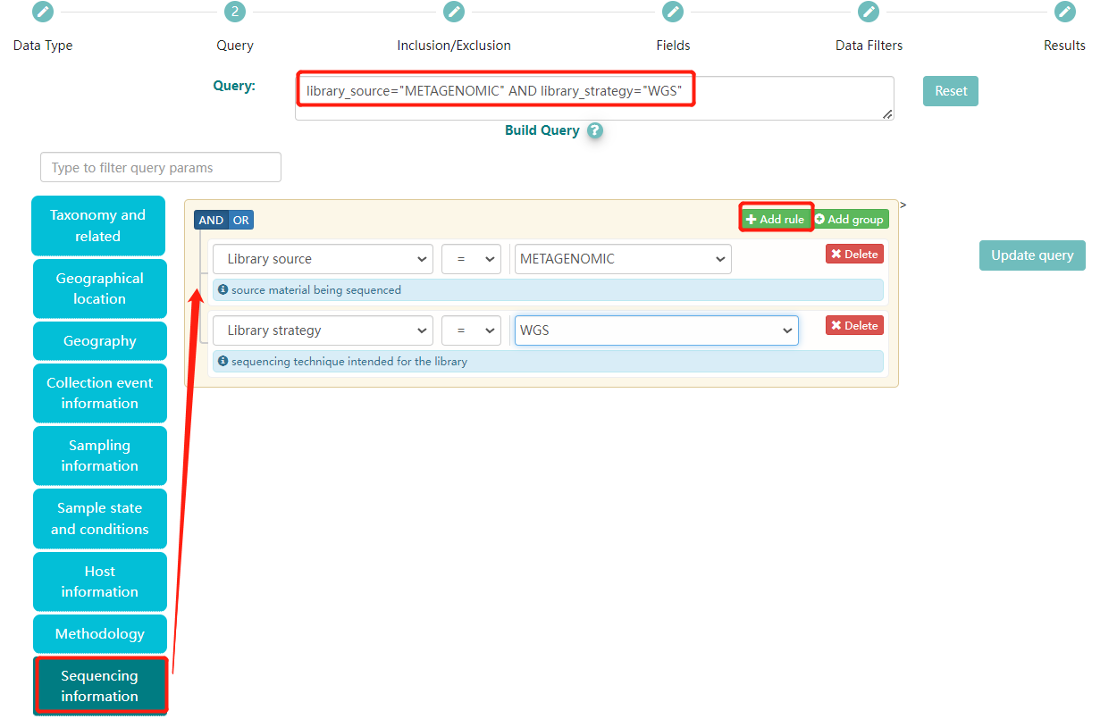Screen dimensions: 1117x719
Task: Select the Methodology category
Action: [100, 634]
